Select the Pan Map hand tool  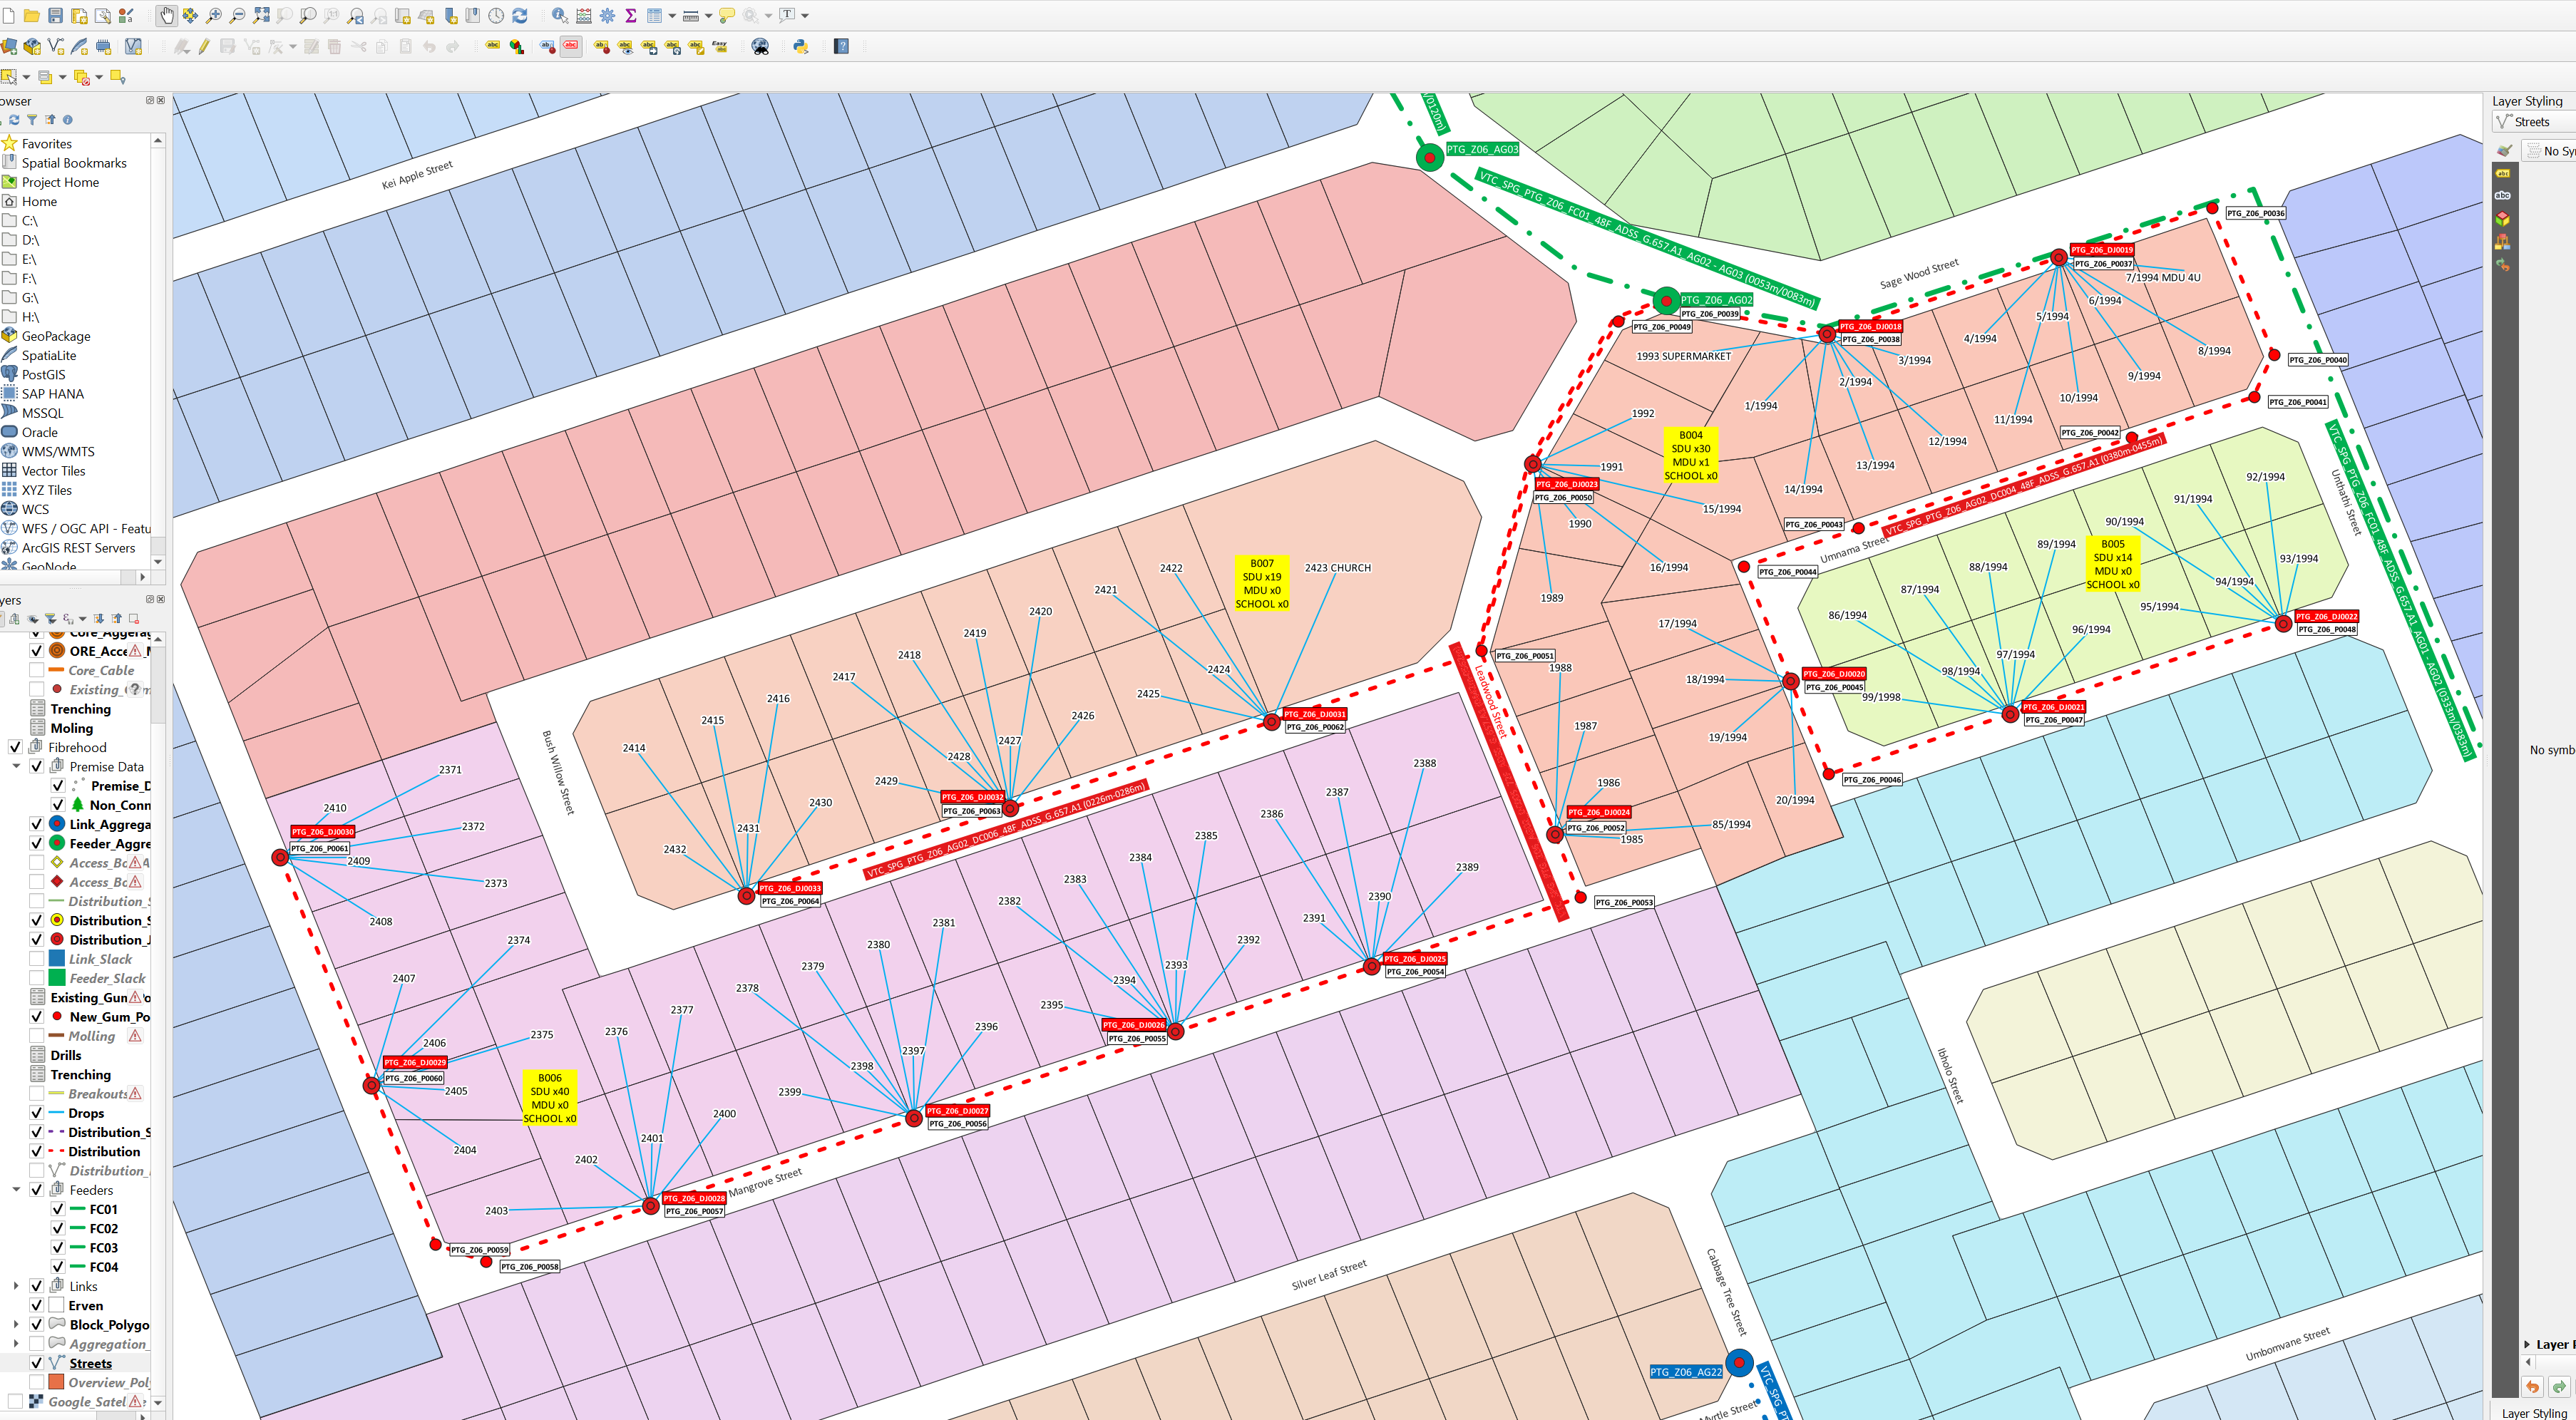(166, 15)
